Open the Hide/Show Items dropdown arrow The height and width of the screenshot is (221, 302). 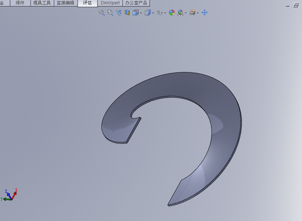point(165,13)
